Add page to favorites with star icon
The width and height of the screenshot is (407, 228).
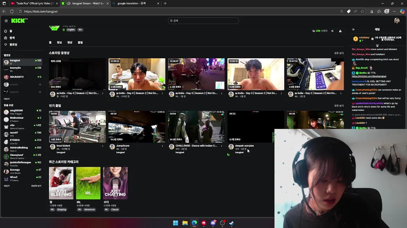pyautogui.click(x=362, y=11)
